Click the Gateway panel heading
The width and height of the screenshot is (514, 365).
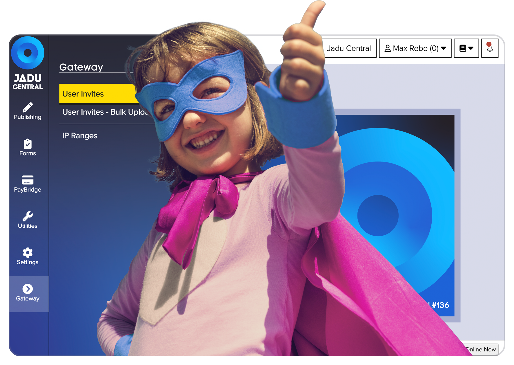point(81,67)
